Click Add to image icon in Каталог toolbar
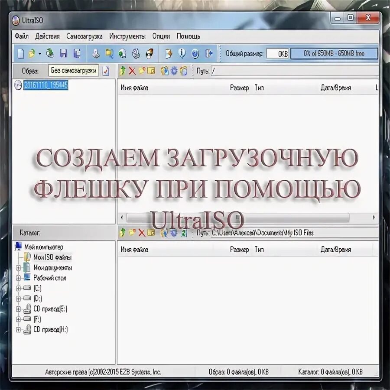The height and width of the screenshot is (390, 390). pos(164,233)
